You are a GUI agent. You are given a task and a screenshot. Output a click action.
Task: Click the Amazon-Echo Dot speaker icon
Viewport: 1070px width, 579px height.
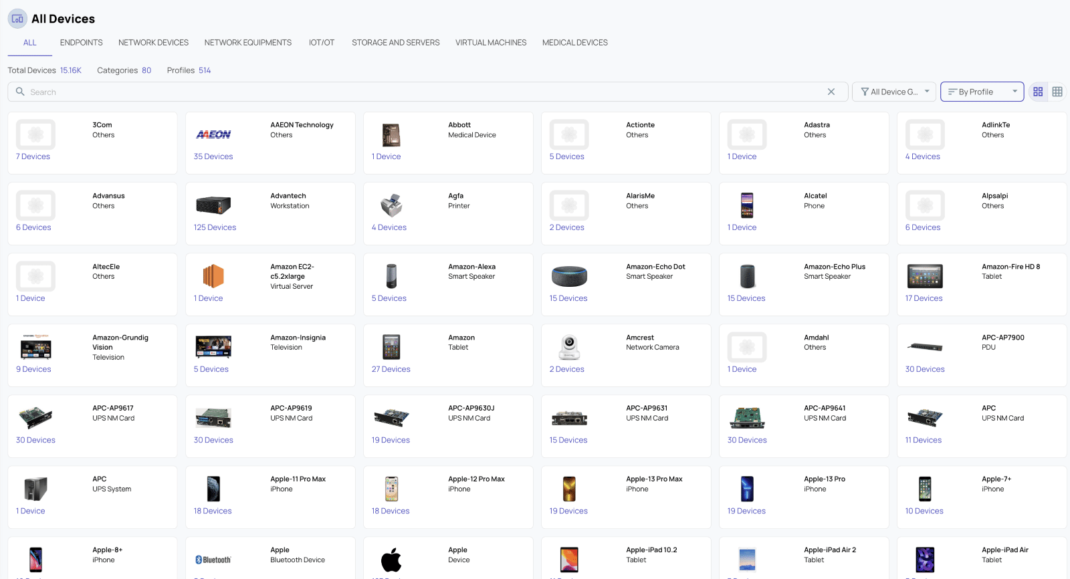pyautogui.click(x=569, y=276)
